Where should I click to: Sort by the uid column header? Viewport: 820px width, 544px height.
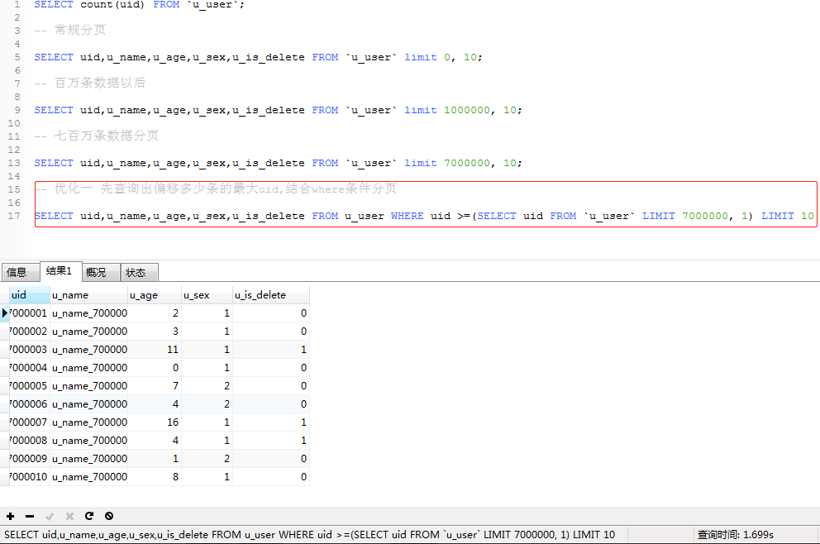30,295
